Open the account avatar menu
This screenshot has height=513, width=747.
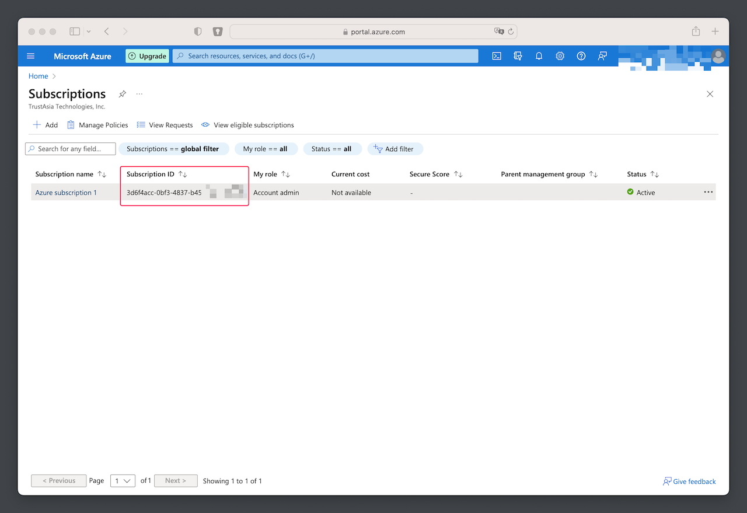pyautogui.click(x=718, y=56)
